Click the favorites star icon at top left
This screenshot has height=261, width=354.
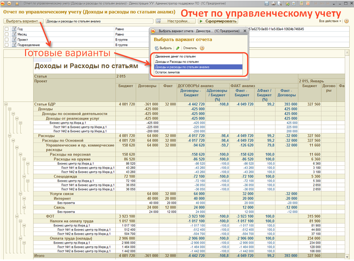17,3
